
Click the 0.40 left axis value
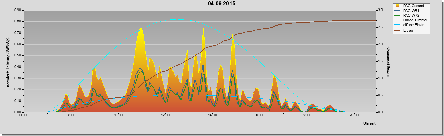pos(18,67)
